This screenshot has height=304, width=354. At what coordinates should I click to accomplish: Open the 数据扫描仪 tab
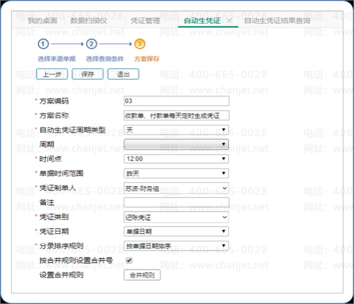click(x=89, y=21)
